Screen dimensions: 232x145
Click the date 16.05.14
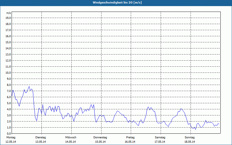130,142
